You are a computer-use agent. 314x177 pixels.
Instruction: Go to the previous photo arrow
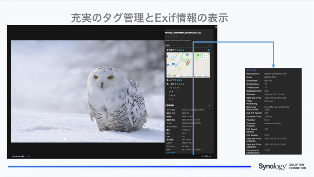(14, 91)
